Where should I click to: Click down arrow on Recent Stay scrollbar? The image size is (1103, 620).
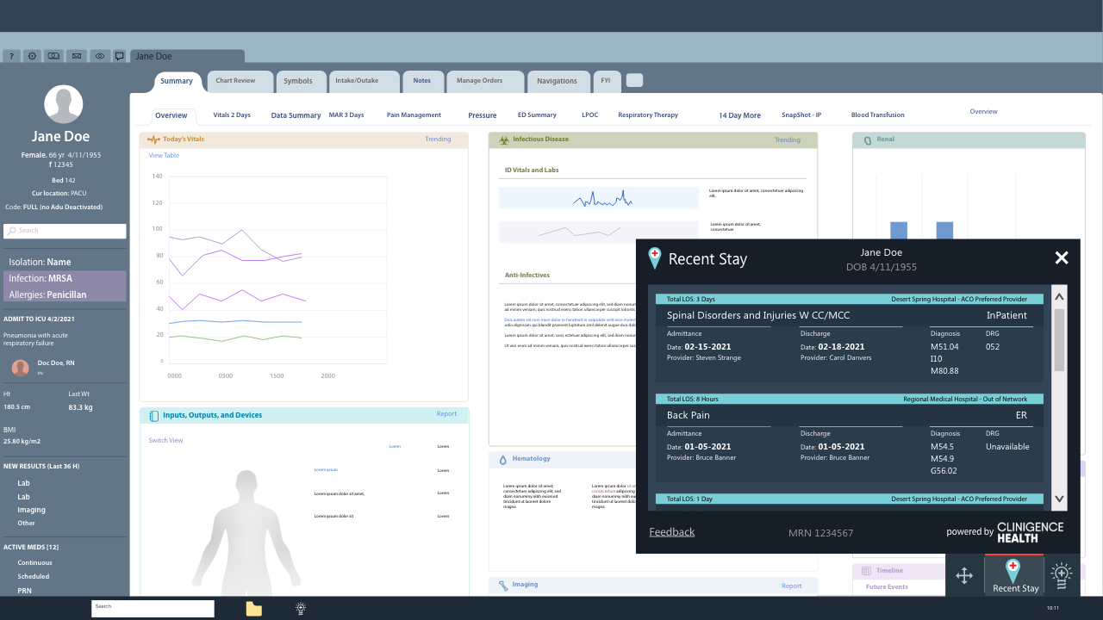pos(1059,499)
